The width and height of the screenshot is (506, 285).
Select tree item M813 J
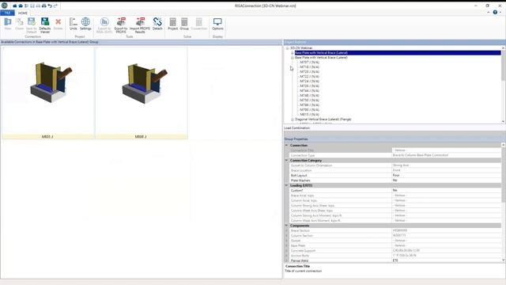coord(309,114)
